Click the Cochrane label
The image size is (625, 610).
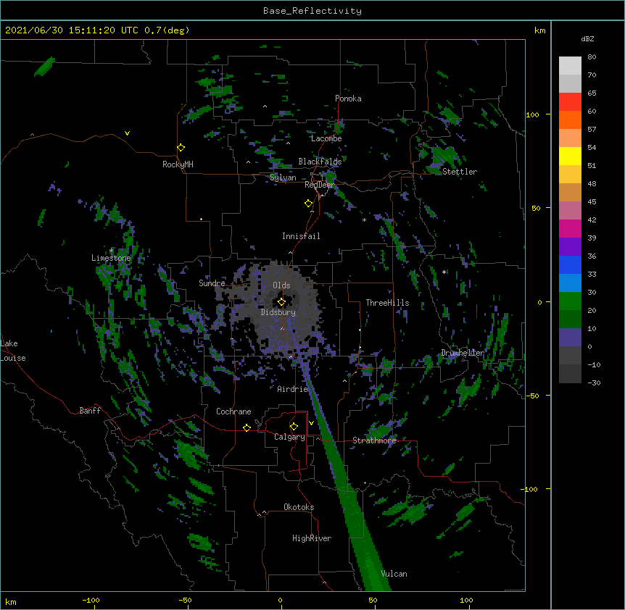pyautogui.click(x=233, y=411)
